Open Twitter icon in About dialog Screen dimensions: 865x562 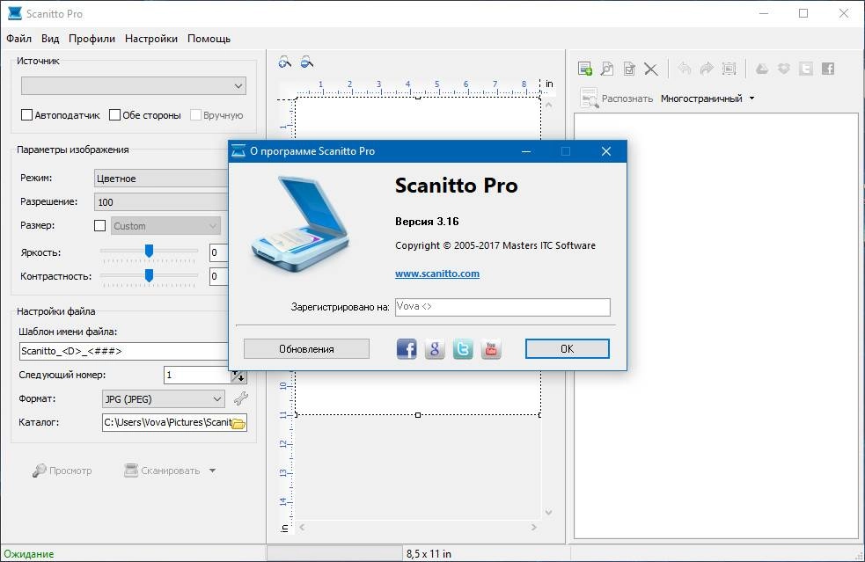point(463,349)
